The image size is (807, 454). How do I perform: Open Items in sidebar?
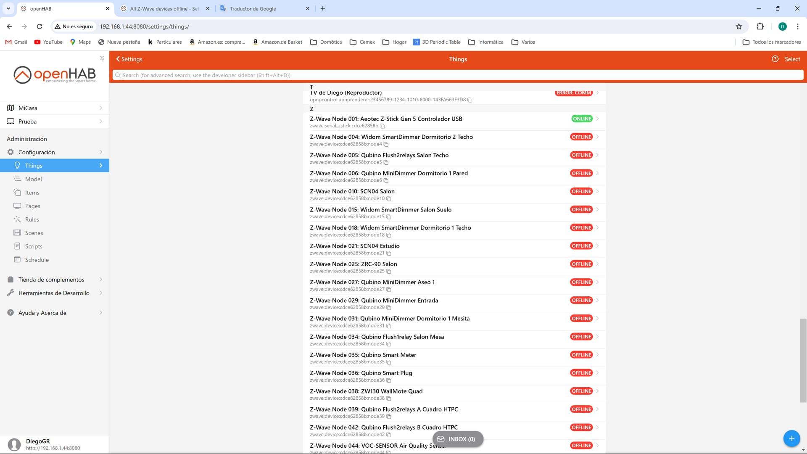[x=55, y=193]
